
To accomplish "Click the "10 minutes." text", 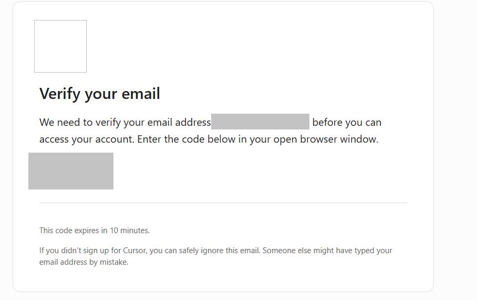I will (x=130, y=231).
